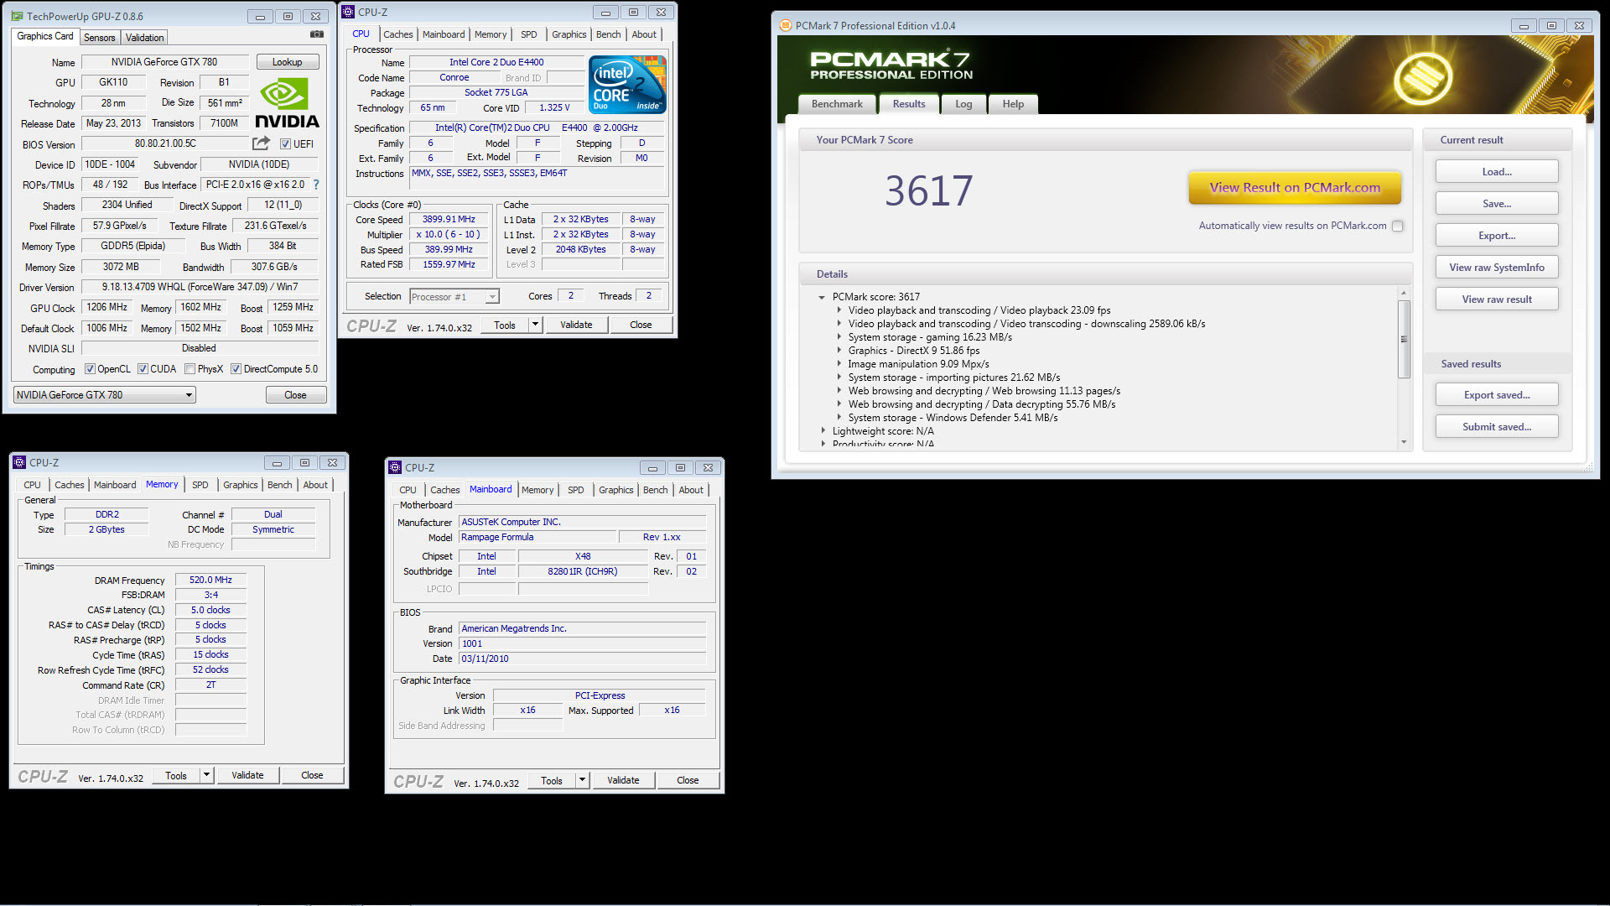
Task: Click the Tools button in CPU-Z Memory window
Action: 176,776
